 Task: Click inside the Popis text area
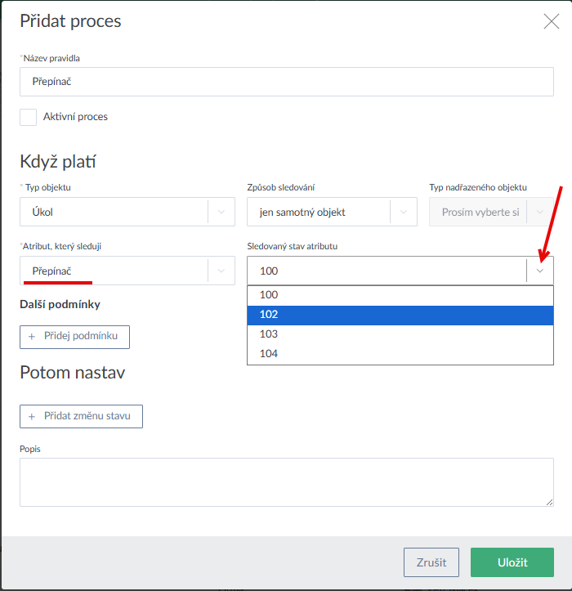coord(286,481)
